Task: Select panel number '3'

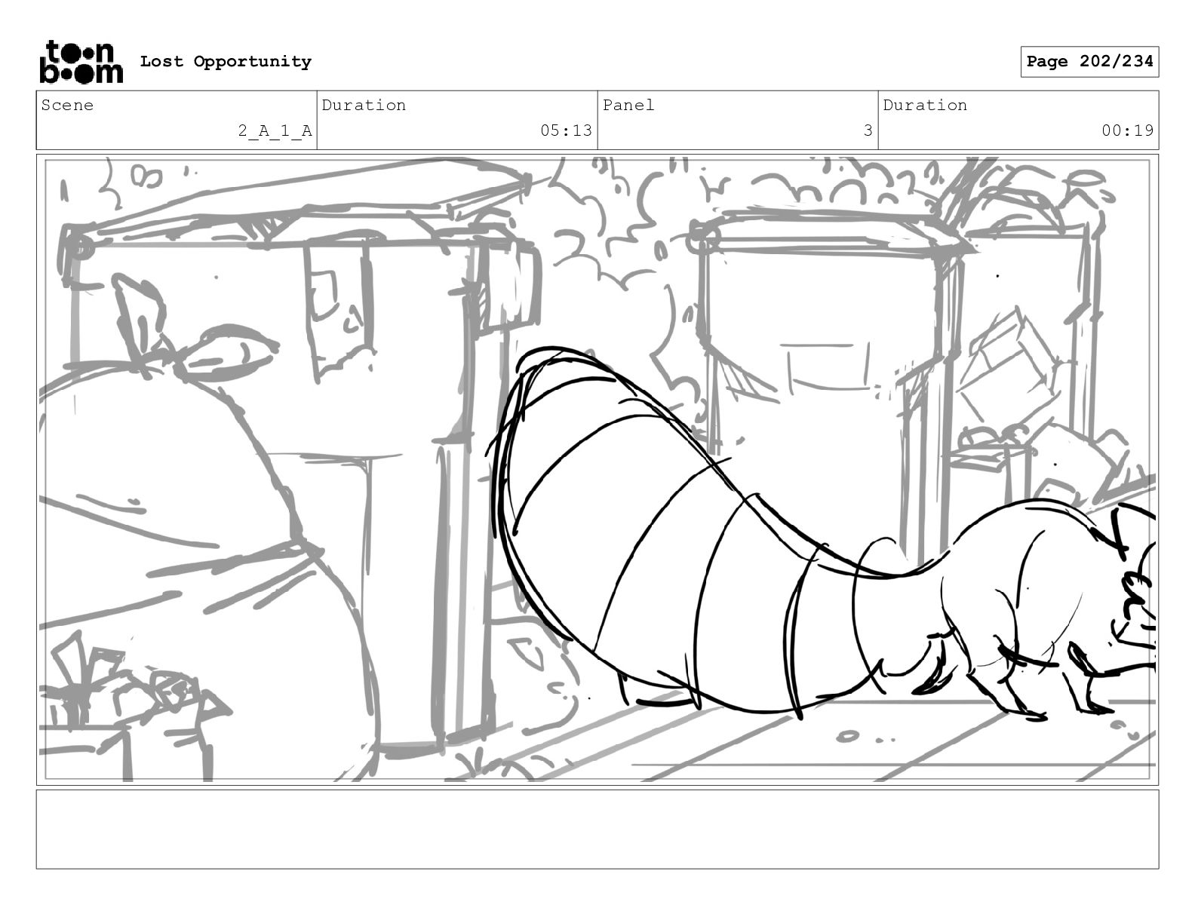Action: [x=868, y=130]
